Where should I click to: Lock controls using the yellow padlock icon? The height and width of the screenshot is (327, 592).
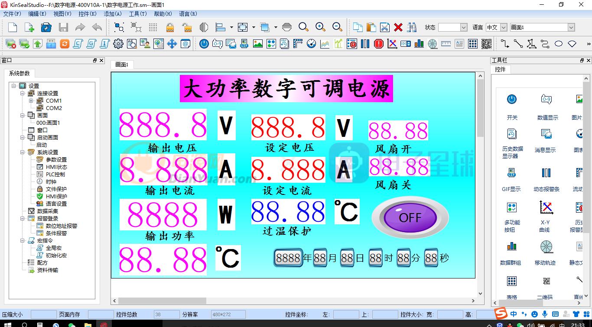click(x=170, y=27)
